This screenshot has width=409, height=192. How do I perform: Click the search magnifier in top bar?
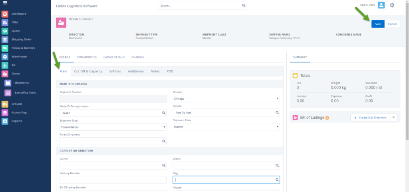(x=244, y=6)
